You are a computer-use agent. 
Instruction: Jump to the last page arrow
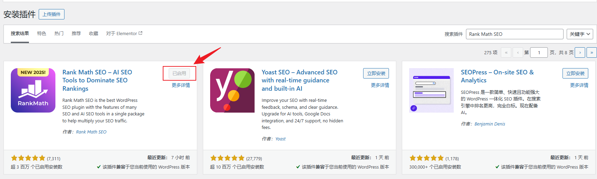pos(591,52)
